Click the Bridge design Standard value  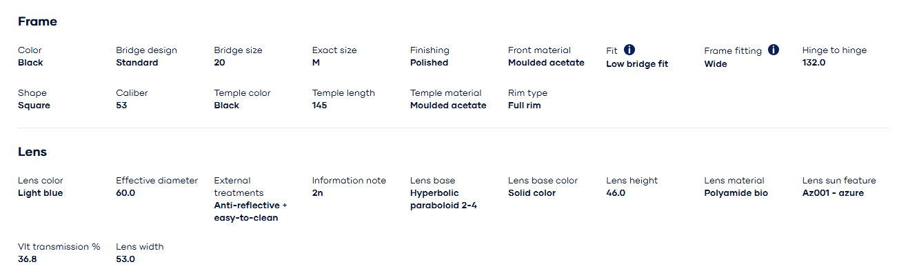[x=137, y=63]
